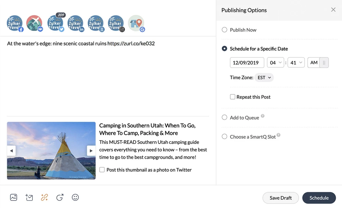Select the Twitter Zylker Travel account avatar
Screen dimensions: 342x208
[x=55, y=24]
